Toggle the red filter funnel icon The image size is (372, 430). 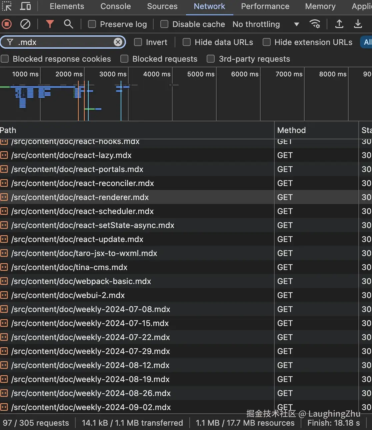[50, 24]
